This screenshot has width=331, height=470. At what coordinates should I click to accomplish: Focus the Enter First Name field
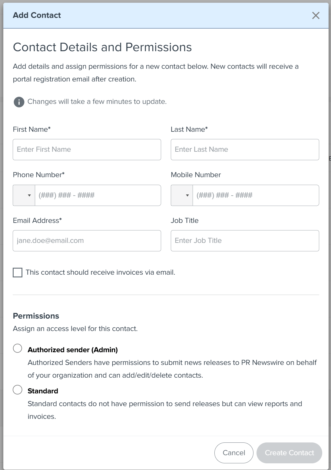[x=87, y=150]
